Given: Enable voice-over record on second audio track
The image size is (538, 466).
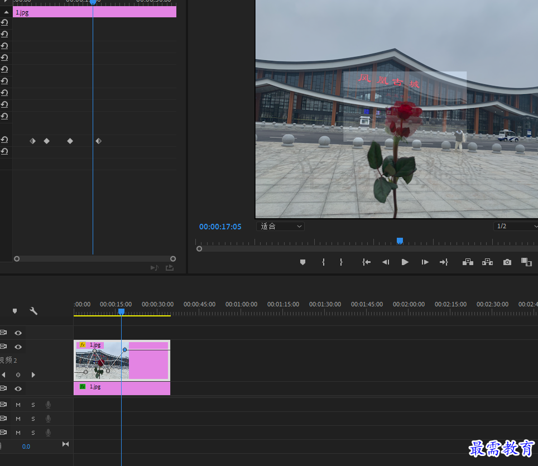Looking at the screenshot, I should tap(49, 419).
